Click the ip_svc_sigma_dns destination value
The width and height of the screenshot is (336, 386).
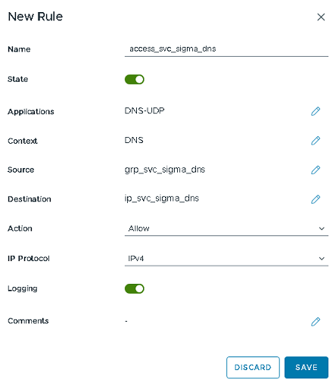(162, 198)
